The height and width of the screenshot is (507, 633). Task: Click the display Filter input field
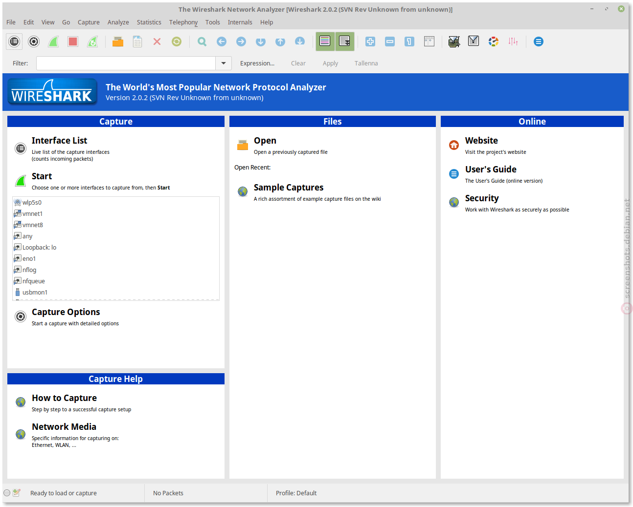point(126,63)
